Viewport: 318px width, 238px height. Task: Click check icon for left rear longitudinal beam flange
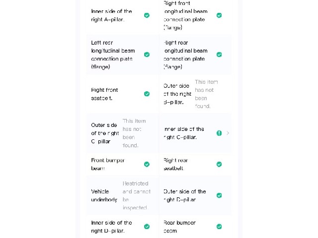click(147, 55)
